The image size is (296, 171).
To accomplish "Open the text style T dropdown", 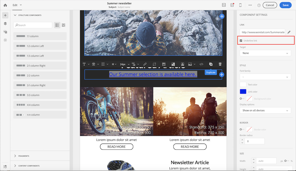I will (x=86, y=64).
